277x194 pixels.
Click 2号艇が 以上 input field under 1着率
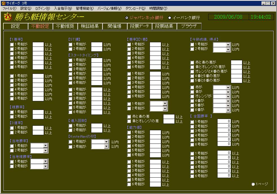tap(38, 49)
